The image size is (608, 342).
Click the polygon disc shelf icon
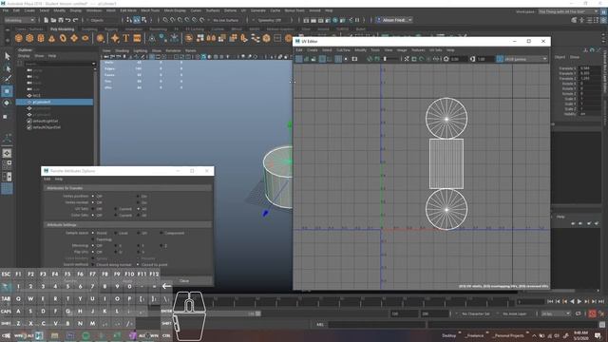pyautogui.click(x=85, y=38)
